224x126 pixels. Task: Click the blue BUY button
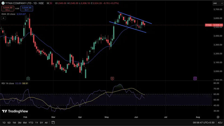(27, 9)
